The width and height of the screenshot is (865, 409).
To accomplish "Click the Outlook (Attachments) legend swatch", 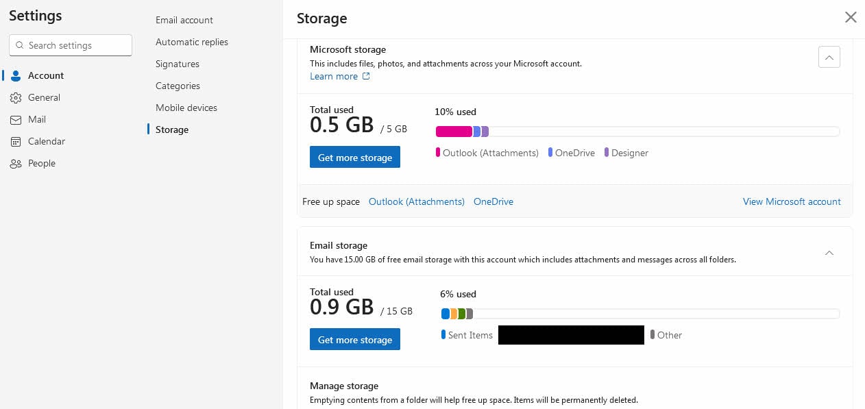I will click(438, 153).
